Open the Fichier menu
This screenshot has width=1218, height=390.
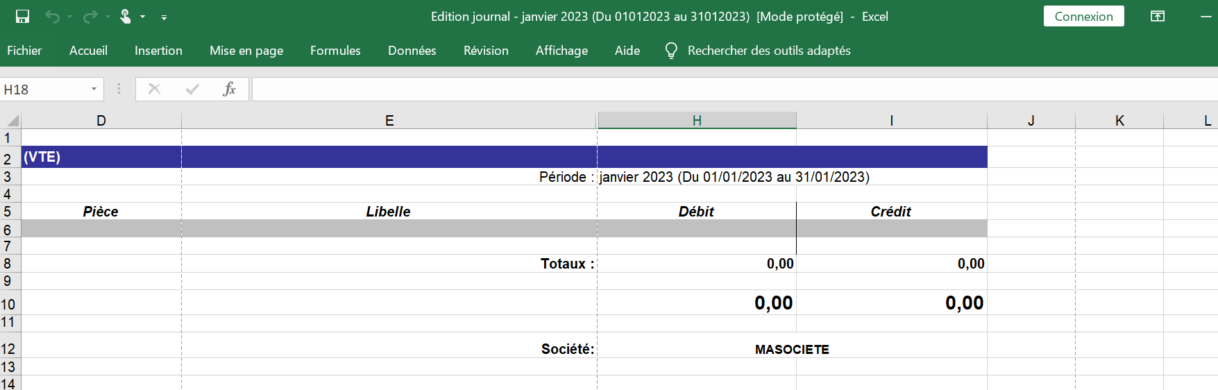[24, 51]
